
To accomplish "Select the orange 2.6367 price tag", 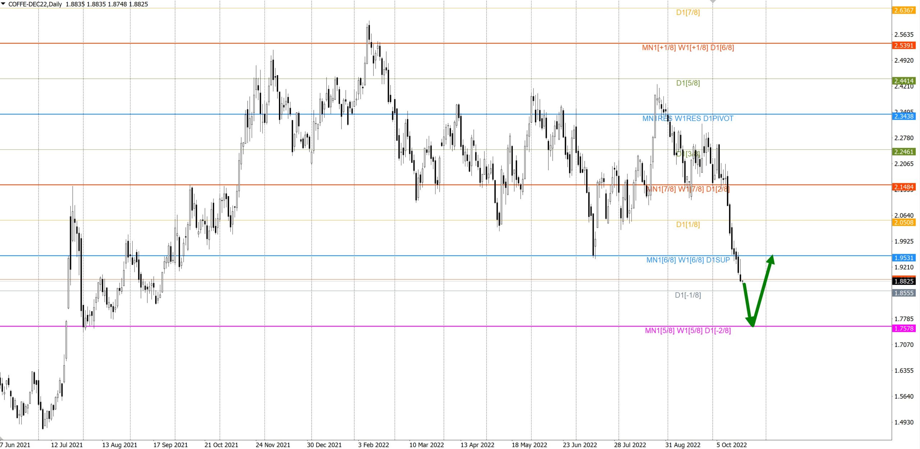I will click(x=904, y=10).
